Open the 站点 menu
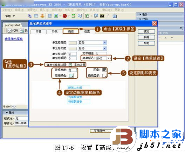This screenshot has height=153, width=185. point(94,10)
